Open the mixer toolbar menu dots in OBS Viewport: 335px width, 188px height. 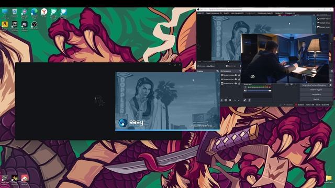click(x=249, y=100)
